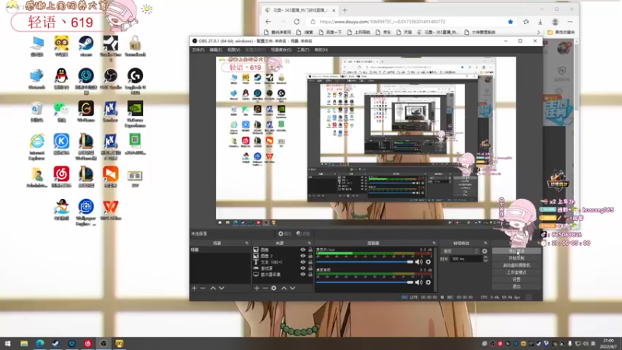The height and width of the screenshot is (350, 622).
Task: Open the 视图(V) menu in OBS
Action: [234, 50]
